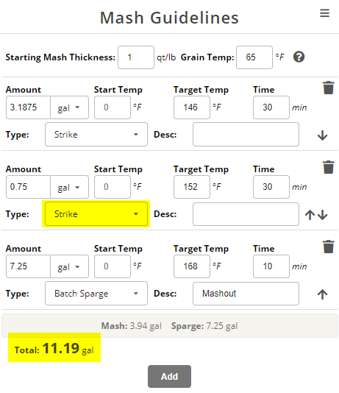Open the hamburger menu icon

click(324, 13)
